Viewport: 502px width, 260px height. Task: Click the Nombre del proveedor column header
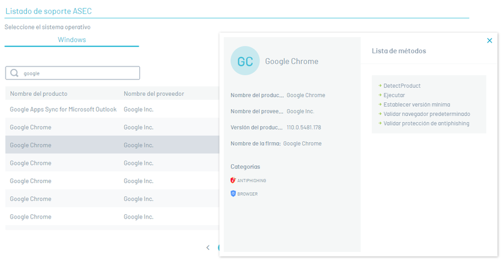tap(154, 94)
